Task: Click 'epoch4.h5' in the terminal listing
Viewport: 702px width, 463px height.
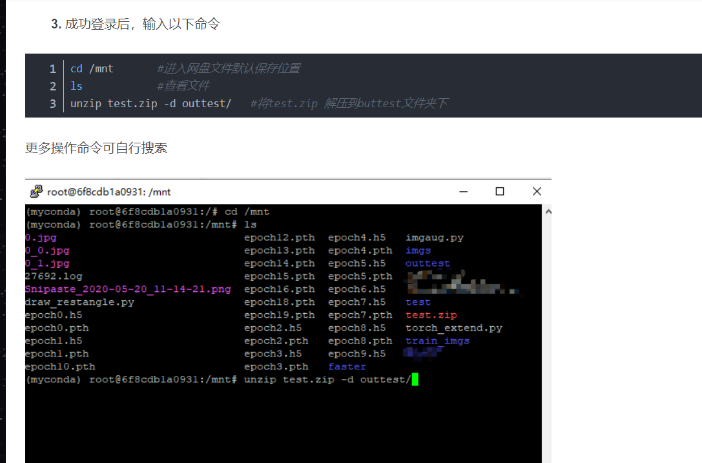Action: click(357, 238)
